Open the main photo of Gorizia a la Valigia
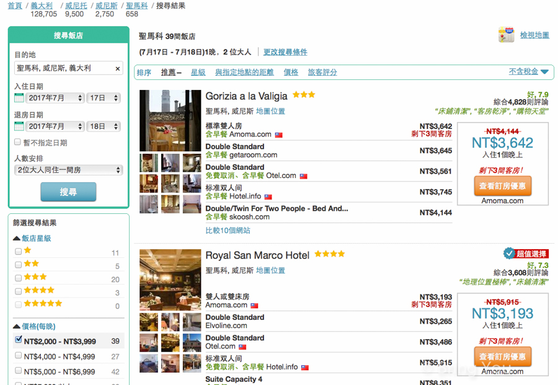The width and height of the screenshot is (558, 385). (170, 121)
